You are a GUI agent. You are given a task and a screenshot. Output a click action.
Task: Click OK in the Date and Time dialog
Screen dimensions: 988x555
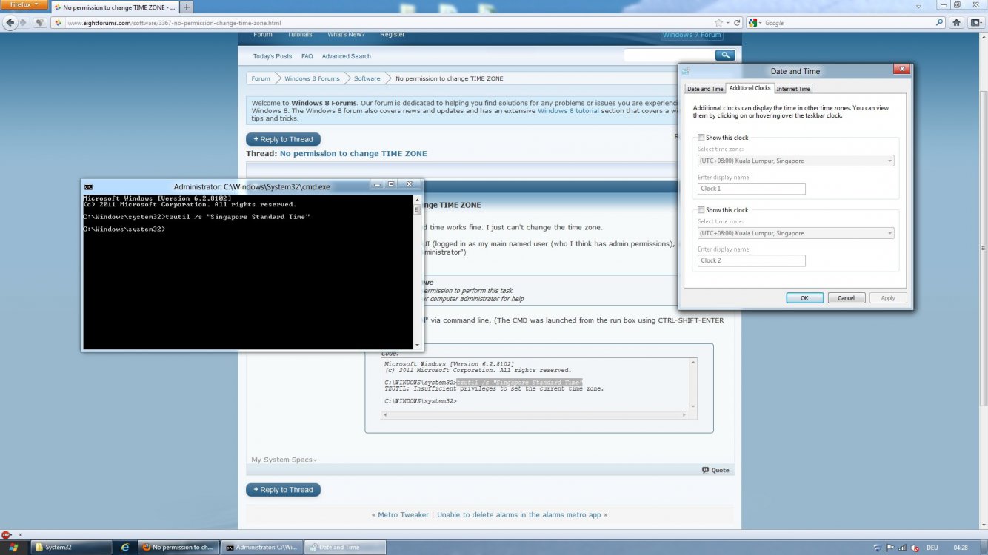click(x=804, y=298)
